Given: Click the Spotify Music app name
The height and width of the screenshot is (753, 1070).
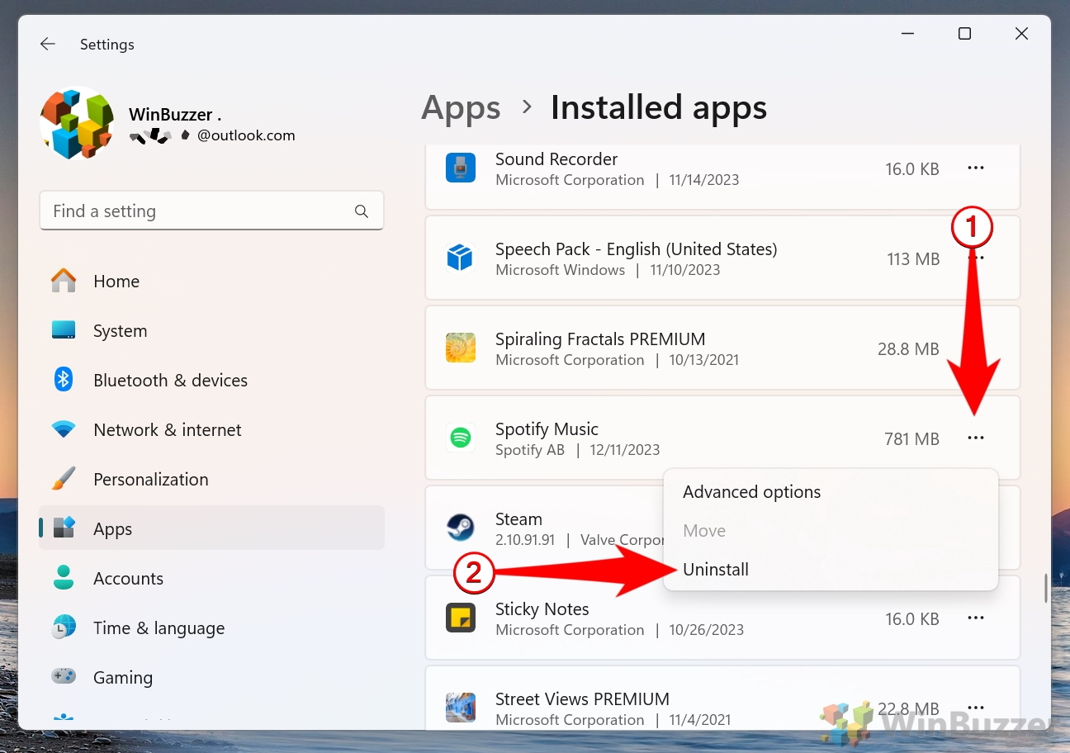Looking at the screenshot, I should coord(547,429).
